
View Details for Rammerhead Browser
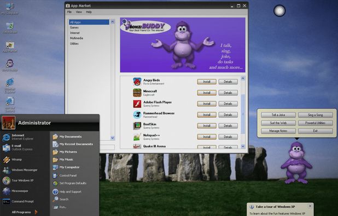point(228,115)
